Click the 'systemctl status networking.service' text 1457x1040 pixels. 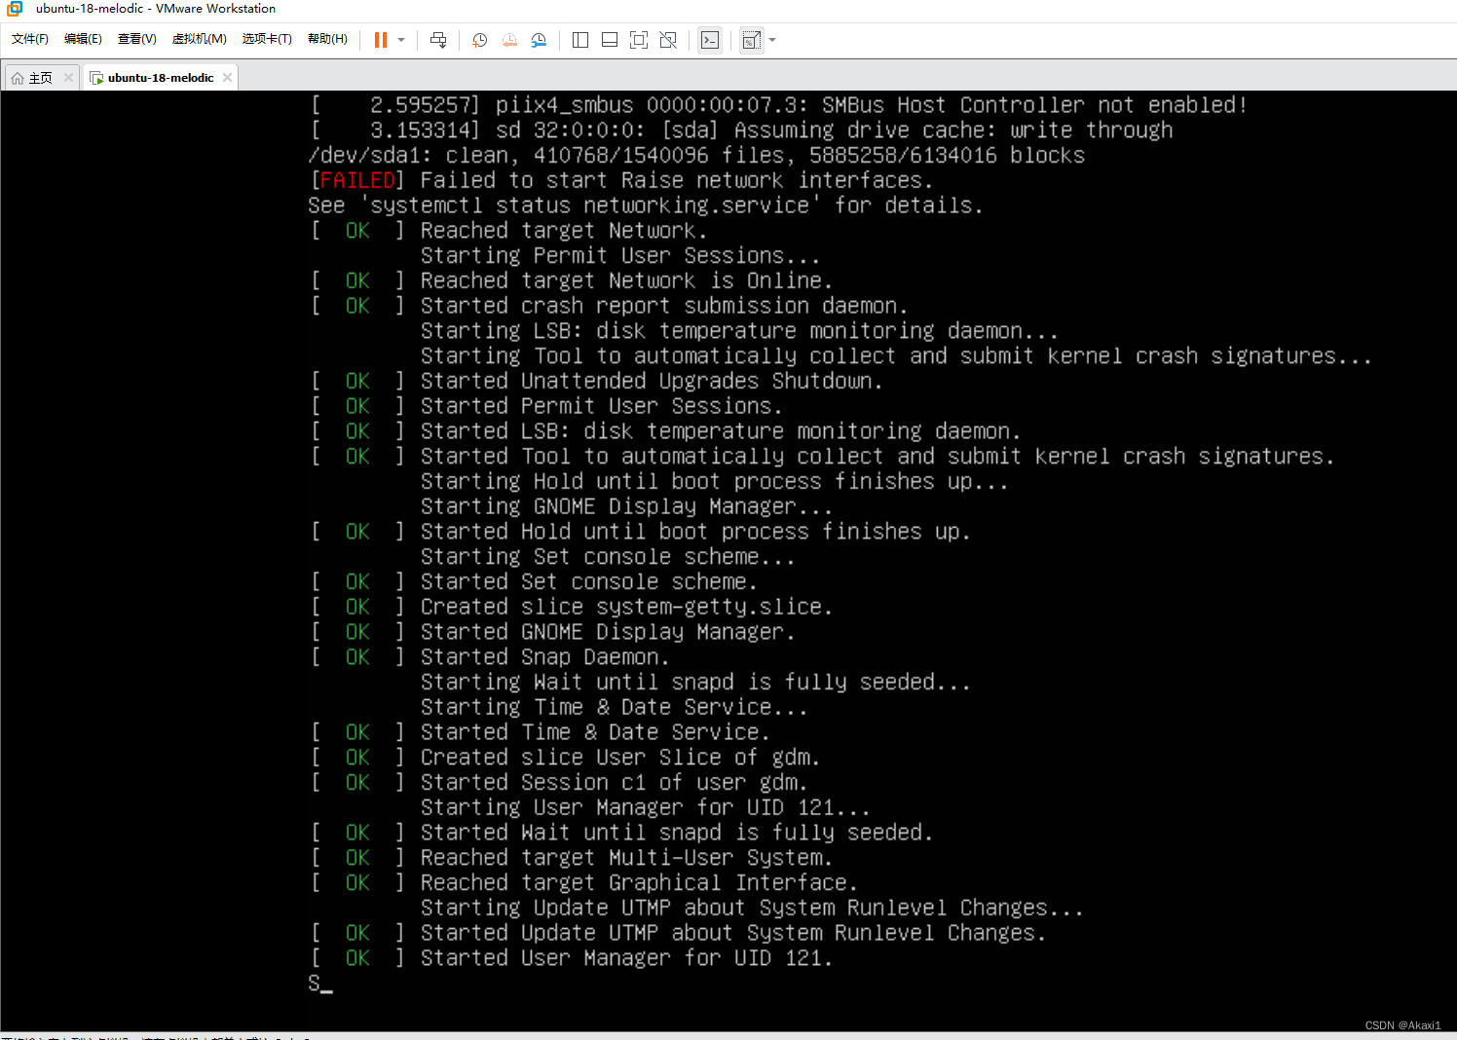(590, 205)
